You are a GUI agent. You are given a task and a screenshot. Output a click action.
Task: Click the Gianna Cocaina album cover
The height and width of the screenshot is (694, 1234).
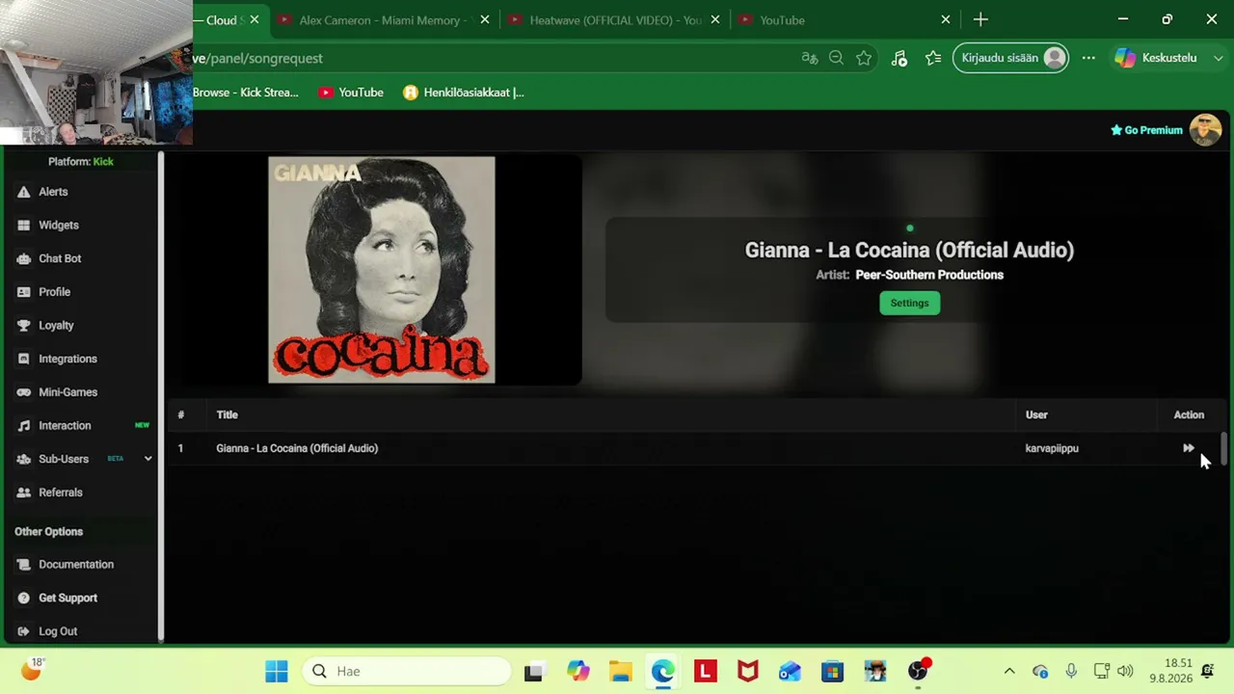click(382, 270)
